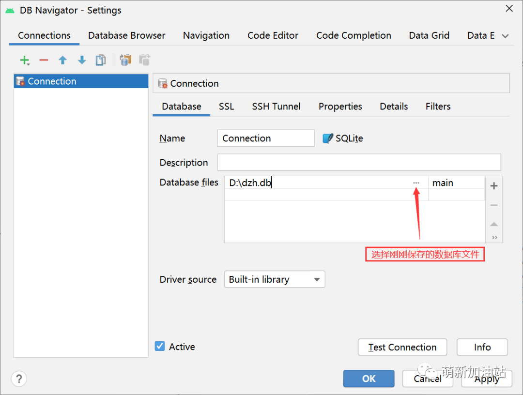This screenshot has height=395, width=523.
Task: Click the Connection header database icon
Action: (163, 83)
